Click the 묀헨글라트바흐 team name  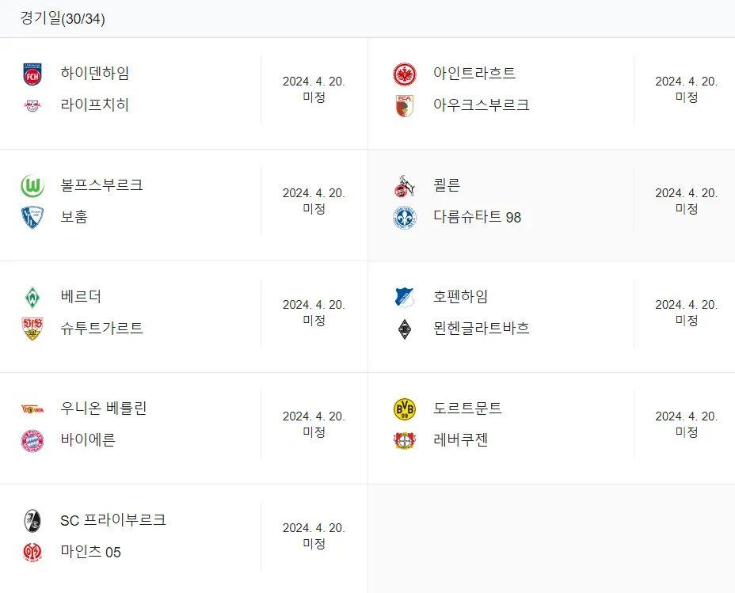pyautogui.click(x=482, y=329)
